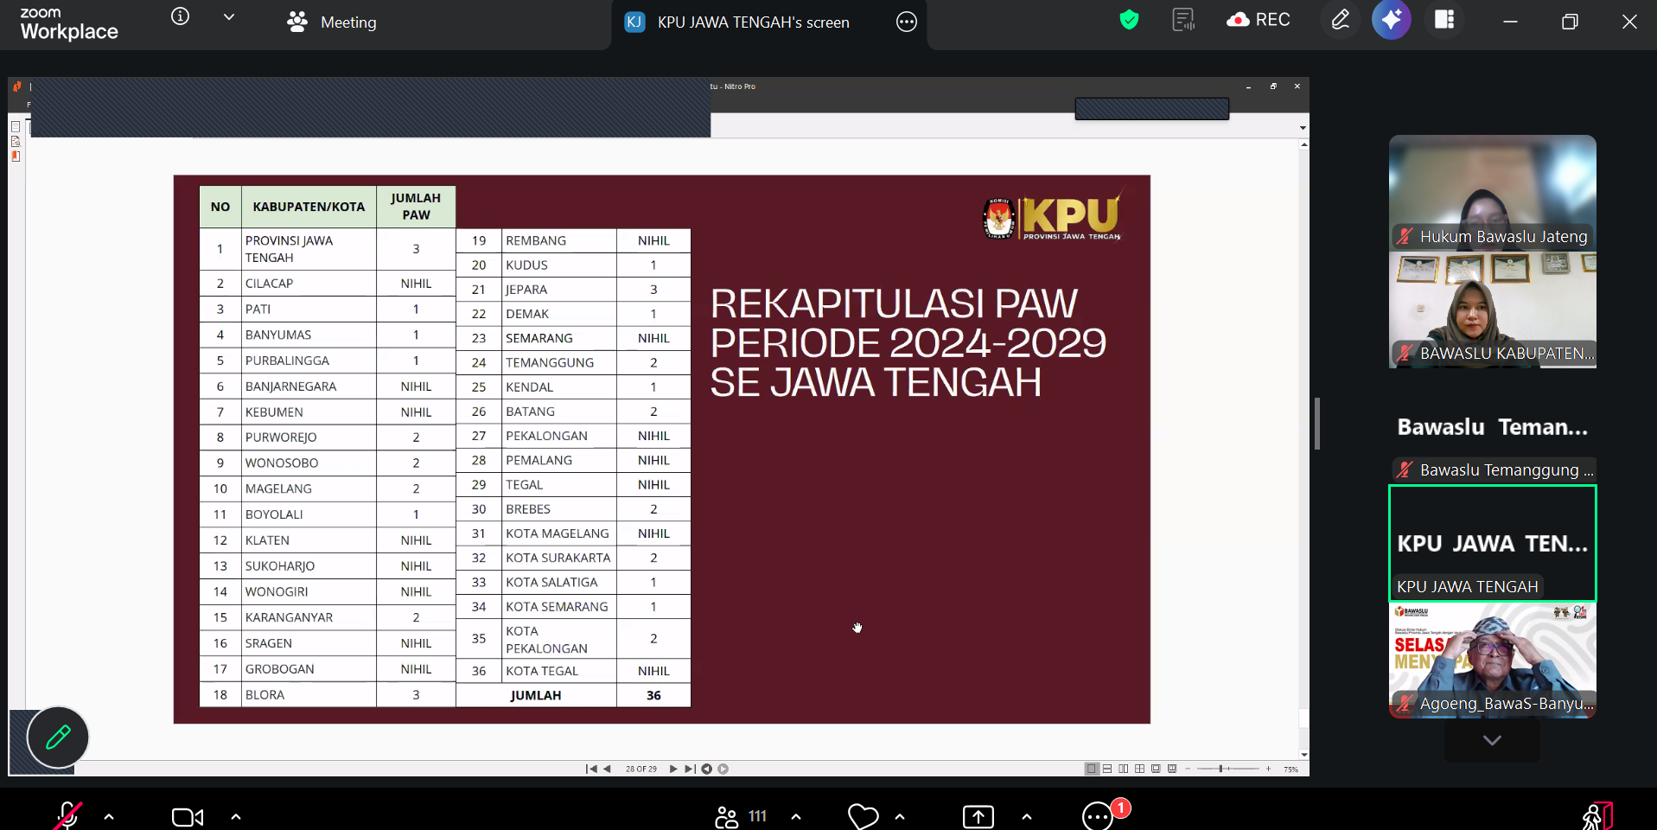Viewport: 1657px width, 830px height.
Task: Click the green annotation pencil floating button
Action: click(58, 737)
